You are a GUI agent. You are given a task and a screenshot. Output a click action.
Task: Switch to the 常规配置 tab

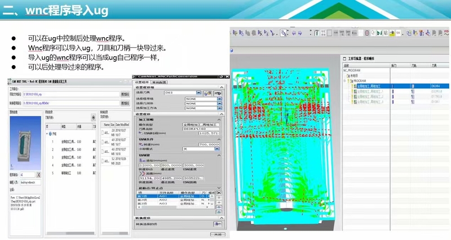160,82
